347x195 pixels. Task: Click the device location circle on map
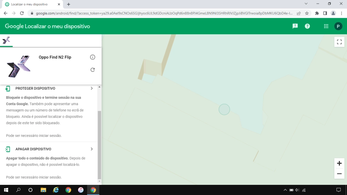[x=224, y=109]
